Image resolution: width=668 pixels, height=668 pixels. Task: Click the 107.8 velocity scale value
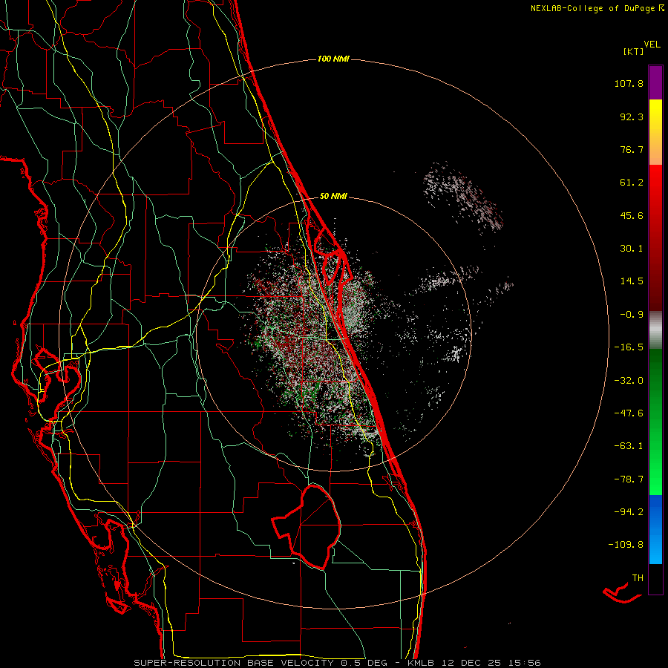click(629, 83)
